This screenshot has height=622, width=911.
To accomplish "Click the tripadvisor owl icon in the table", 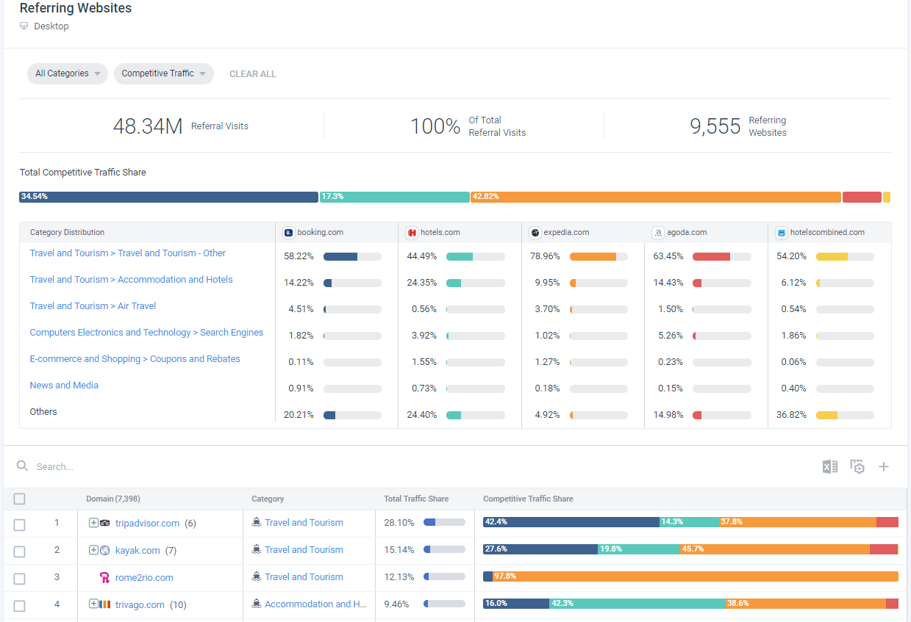I will pyautogui.click(x=106, y=522).
